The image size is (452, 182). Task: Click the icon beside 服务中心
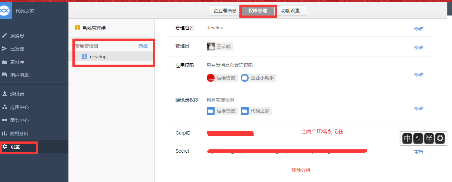[5, 120]
